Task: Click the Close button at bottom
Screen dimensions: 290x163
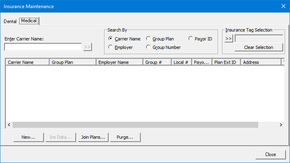Action: coord(270,154)
